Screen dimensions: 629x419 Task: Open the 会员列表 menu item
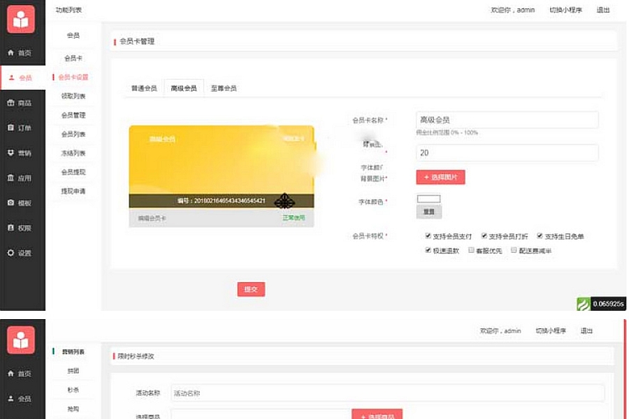point(73,134)
